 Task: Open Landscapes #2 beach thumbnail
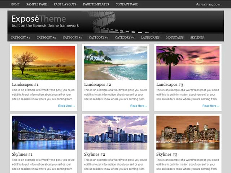click(x=115, y=63)
